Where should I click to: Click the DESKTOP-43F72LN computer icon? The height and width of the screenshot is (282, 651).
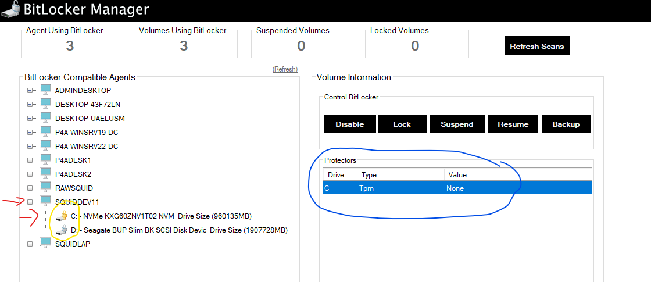tap(46, 104)
